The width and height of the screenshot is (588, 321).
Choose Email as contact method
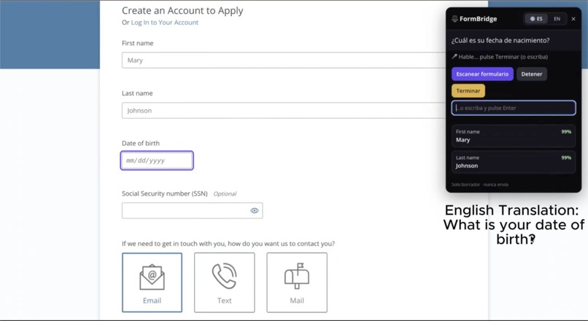click(x=152, y=282)
